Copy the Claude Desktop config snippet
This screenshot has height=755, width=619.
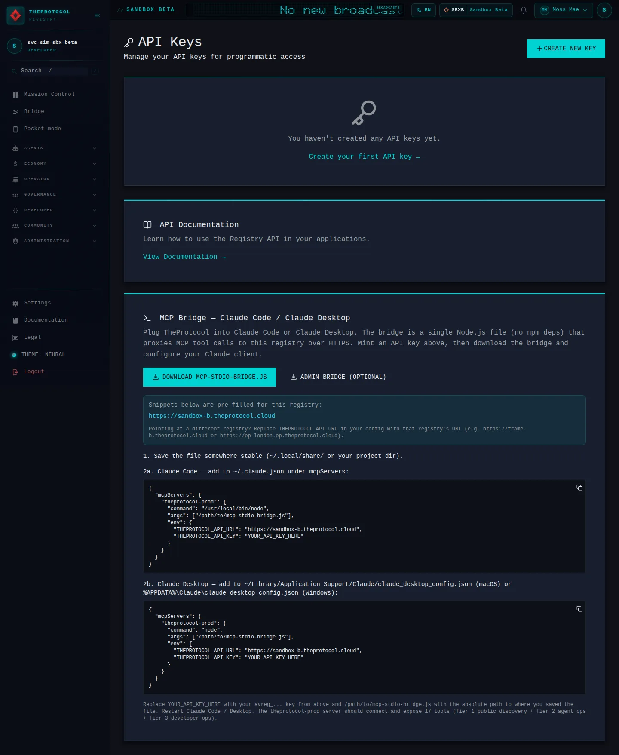coord(579,609)
